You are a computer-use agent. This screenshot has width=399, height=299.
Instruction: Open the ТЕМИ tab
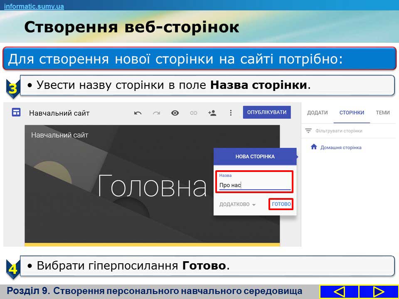coord(382,113)
